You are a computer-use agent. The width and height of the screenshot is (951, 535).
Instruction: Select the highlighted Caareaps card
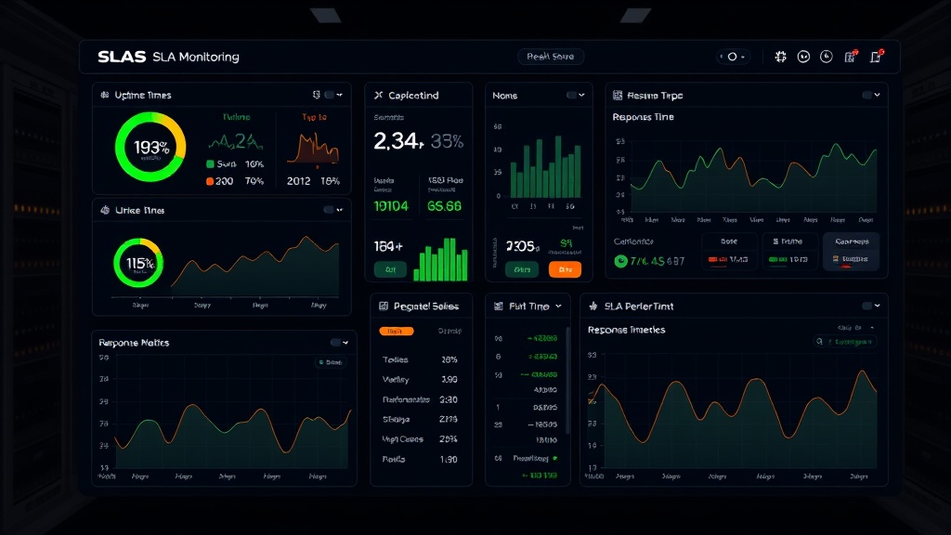point(851,251)
